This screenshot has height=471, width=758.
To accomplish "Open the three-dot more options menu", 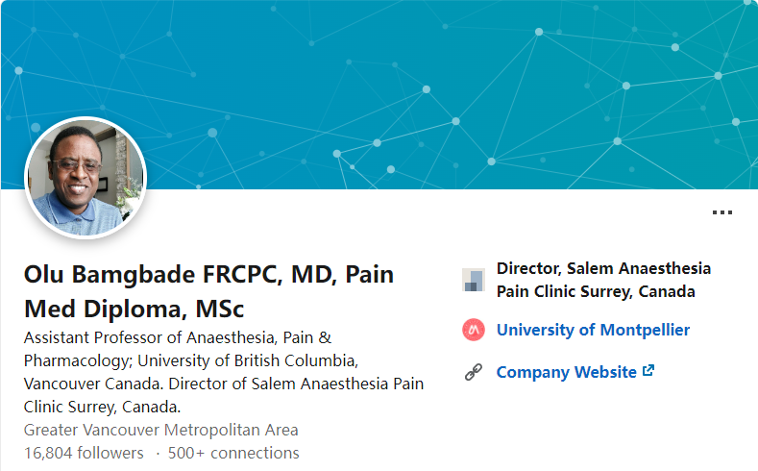I will point(721,212).
